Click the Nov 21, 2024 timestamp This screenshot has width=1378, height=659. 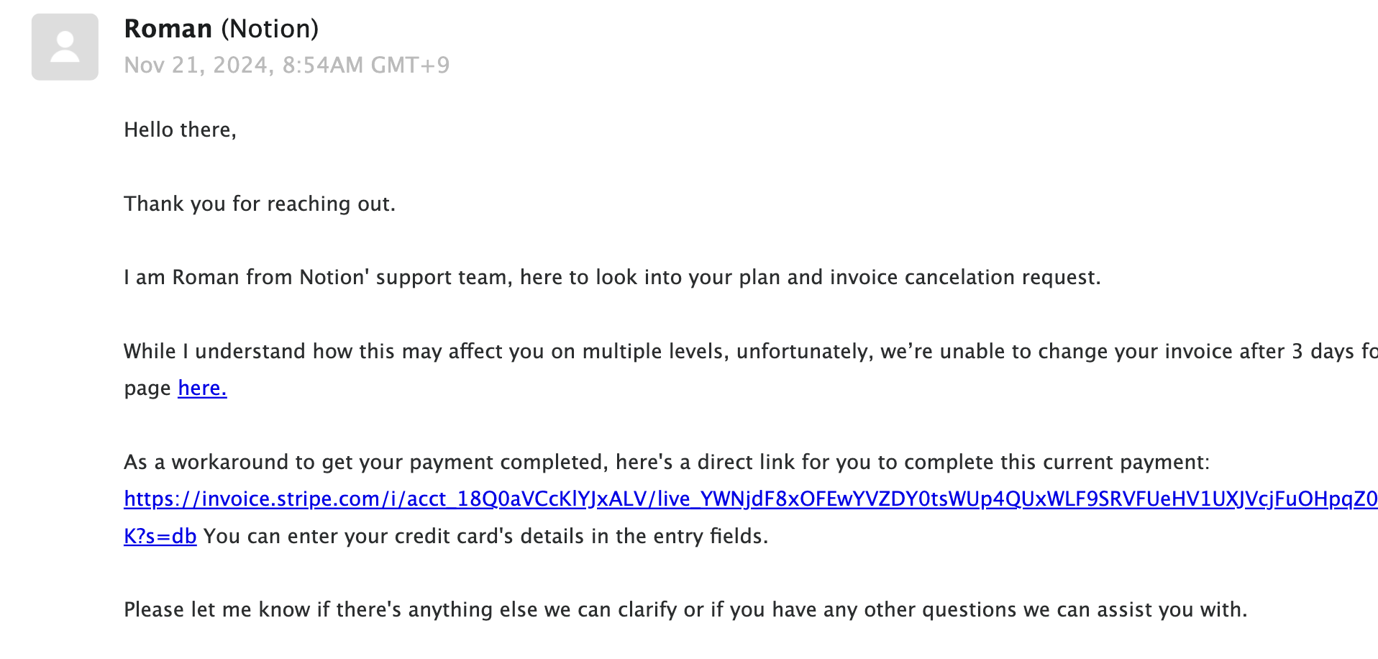[287, 65]
